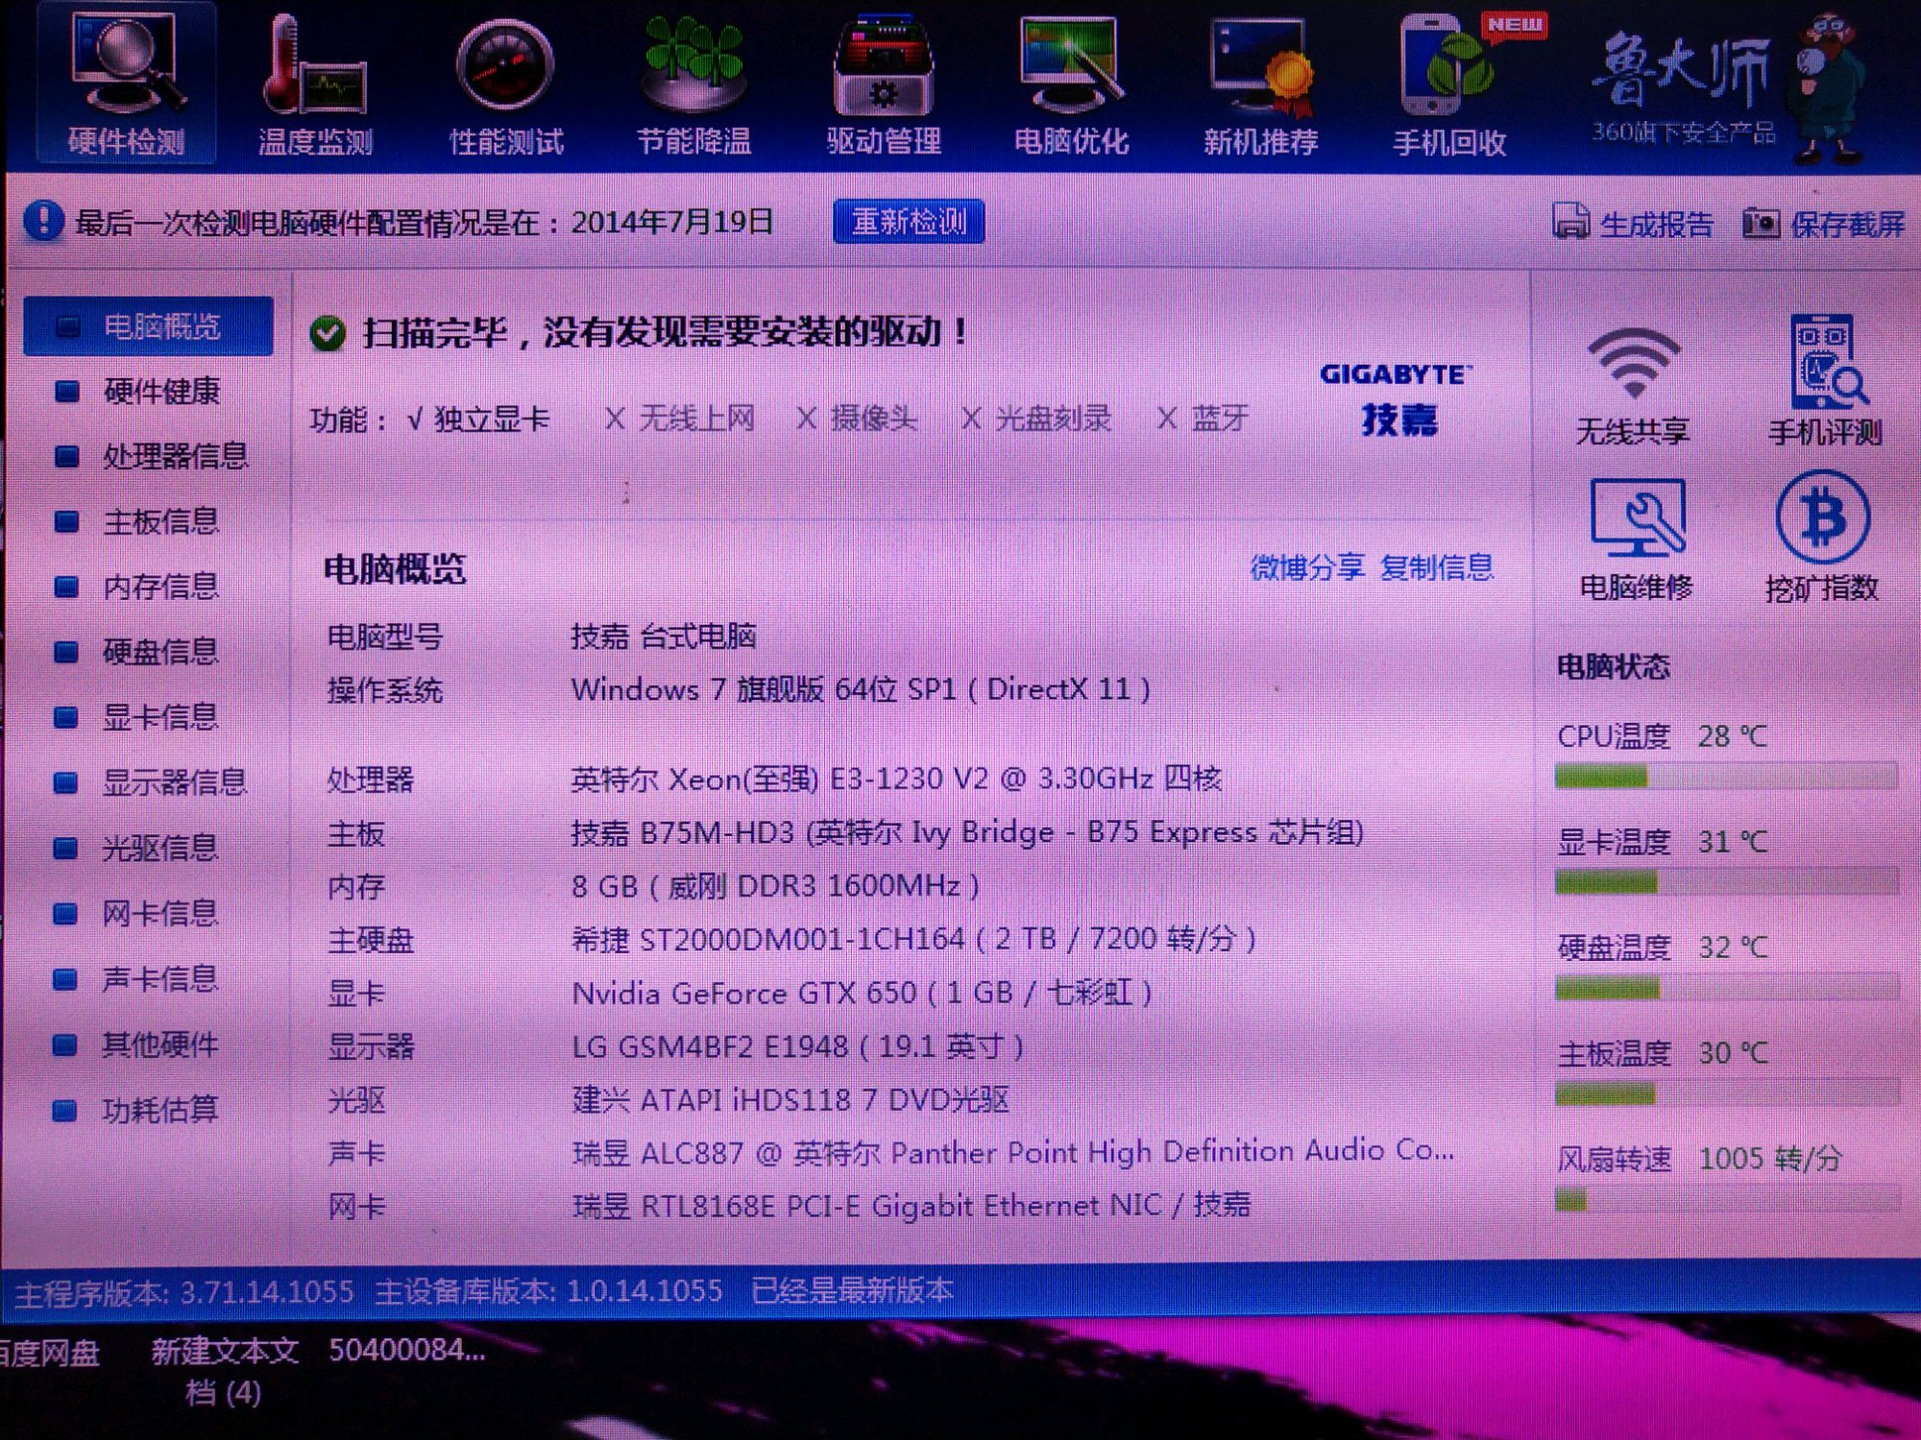This screenshot has width=1921, height=1440.
Task: Click 生成报告 to generate report
Action: [x=1633, y=223]
